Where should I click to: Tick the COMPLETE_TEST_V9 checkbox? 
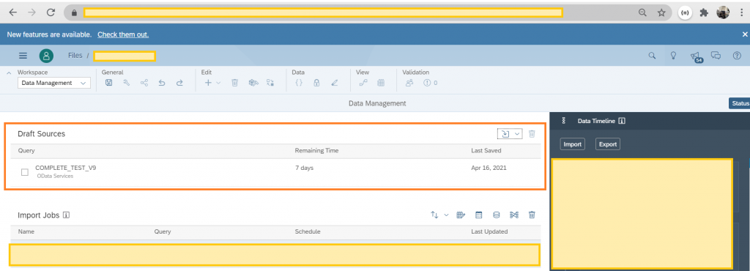click(x=25, y=172)
